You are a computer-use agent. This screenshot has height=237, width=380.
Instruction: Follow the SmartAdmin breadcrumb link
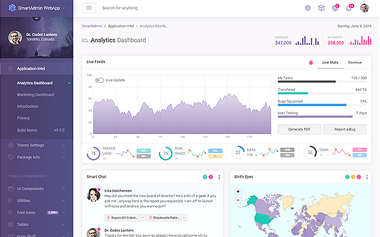point(92,26)
